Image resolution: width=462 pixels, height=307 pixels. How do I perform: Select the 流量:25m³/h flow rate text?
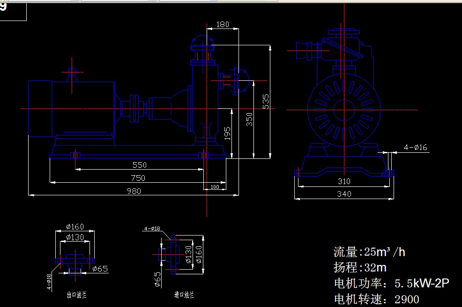[x=369, y=252]
